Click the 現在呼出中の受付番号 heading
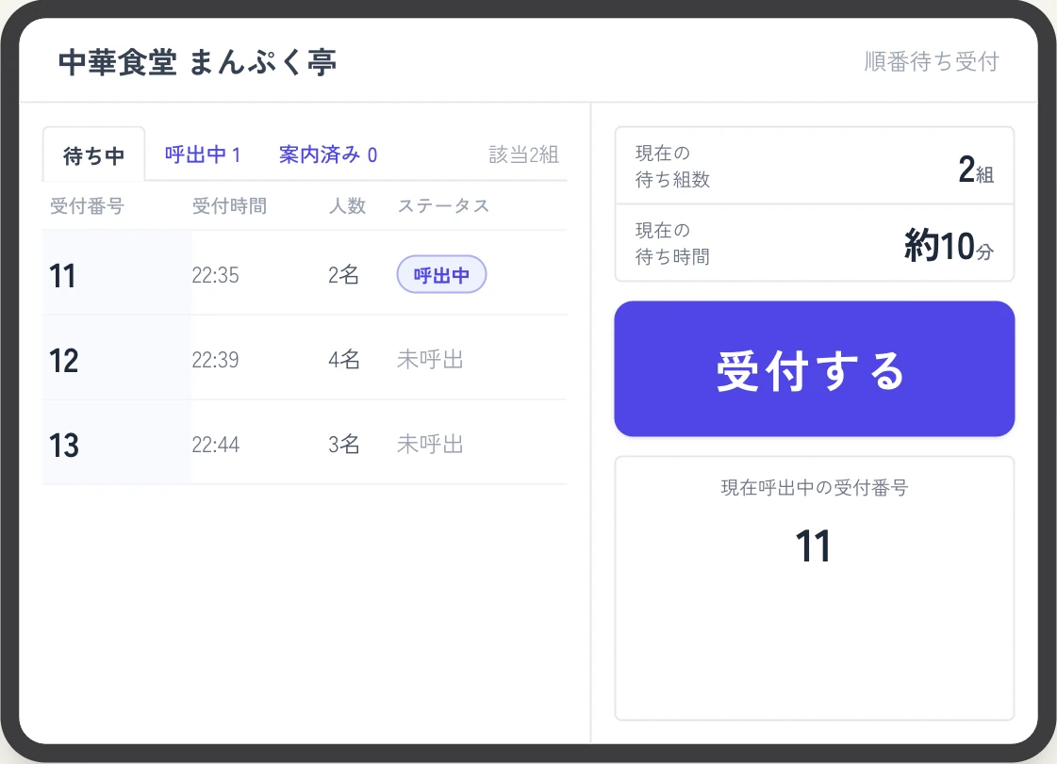Screen dimensions: 1057x764 [815, 488]
